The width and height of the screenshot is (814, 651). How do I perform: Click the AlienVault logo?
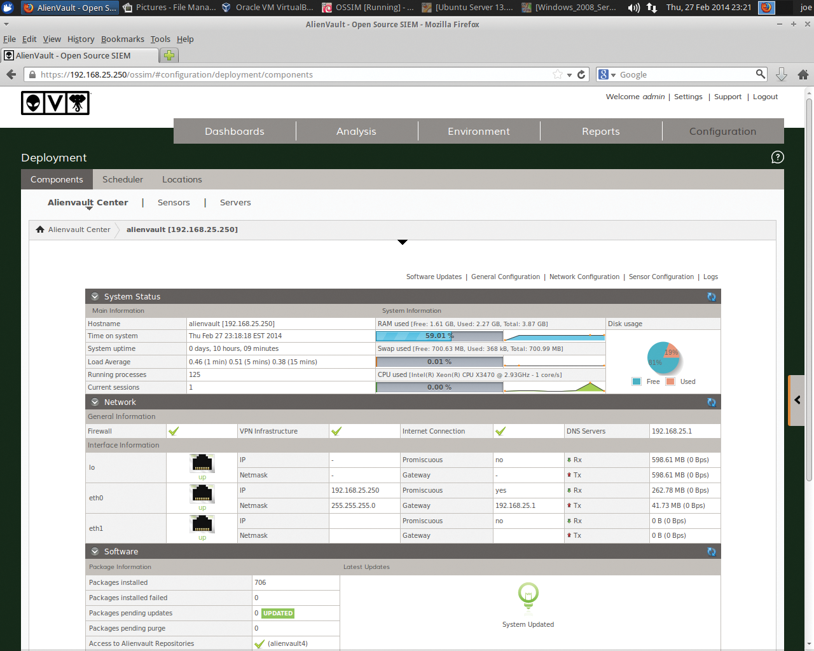[x=55, y=103]
